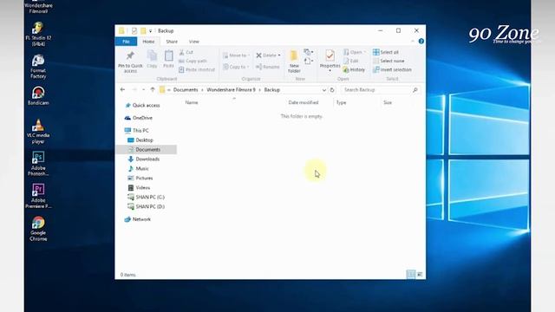Viewport: 555px width, 312px height.
Task: Click Pin to Quick access icon
Action: pyautogui.click(x=130, y=62)
